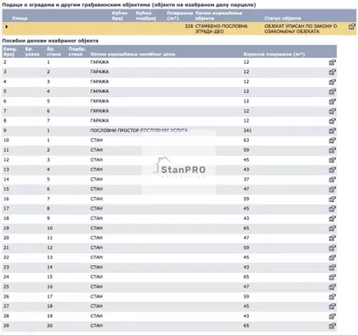The height and width of the screenshot is (335, 358).
Task: Click the Улица column header
Action: point(20,18)
